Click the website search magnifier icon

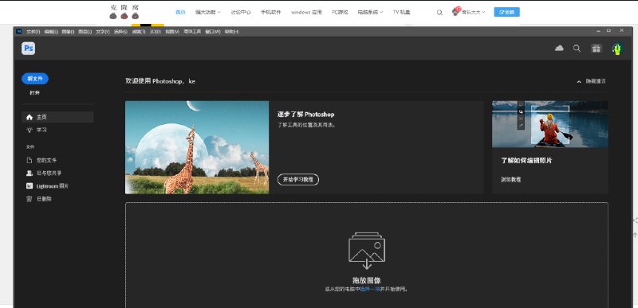[439, 13]
